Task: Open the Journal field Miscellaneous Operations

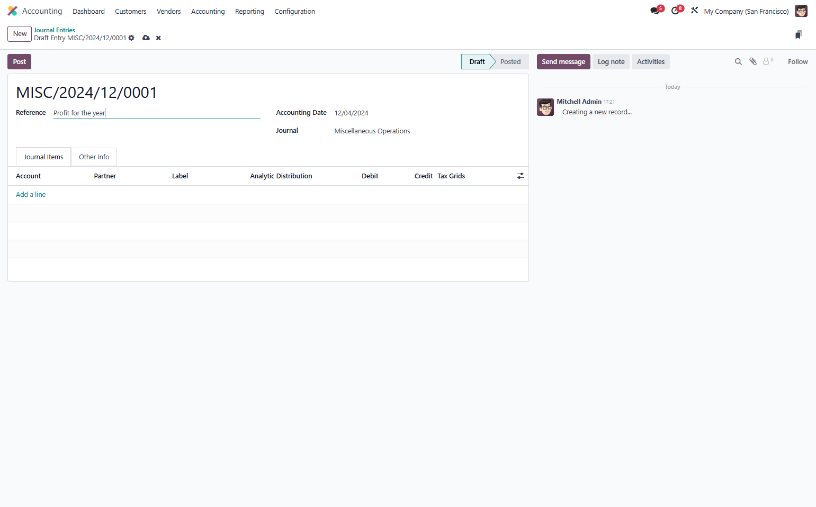Action: 427,131
